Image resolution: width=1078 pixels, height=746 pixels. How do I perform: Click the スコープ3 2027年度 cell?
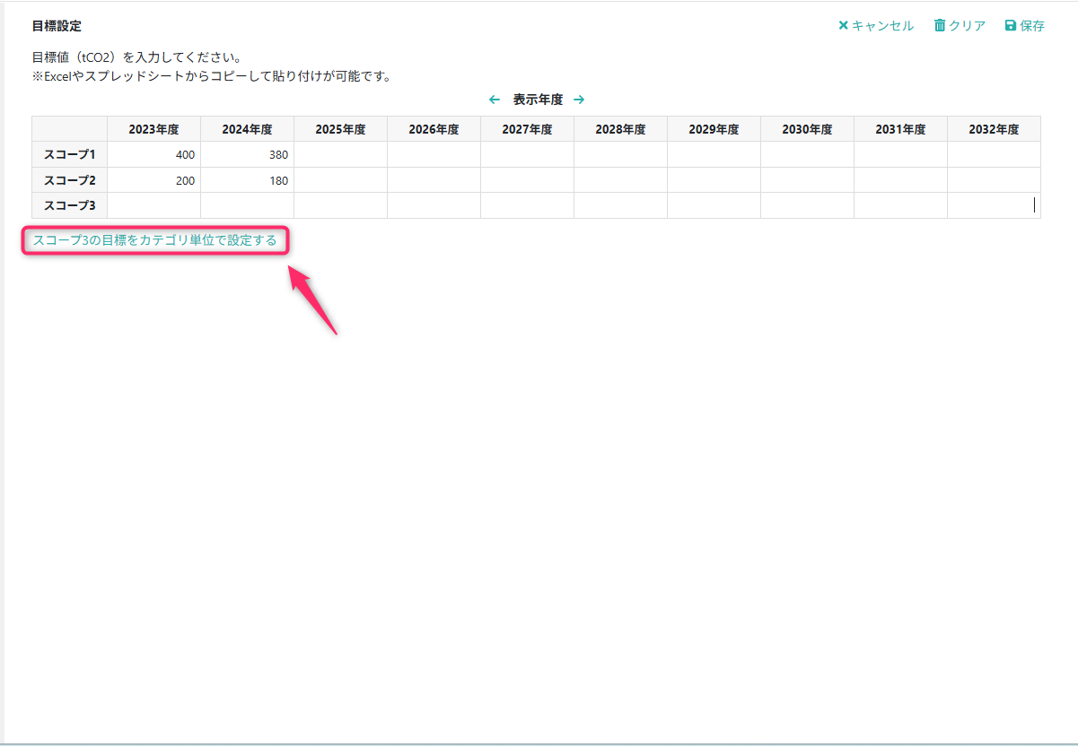tap(527, 205)
